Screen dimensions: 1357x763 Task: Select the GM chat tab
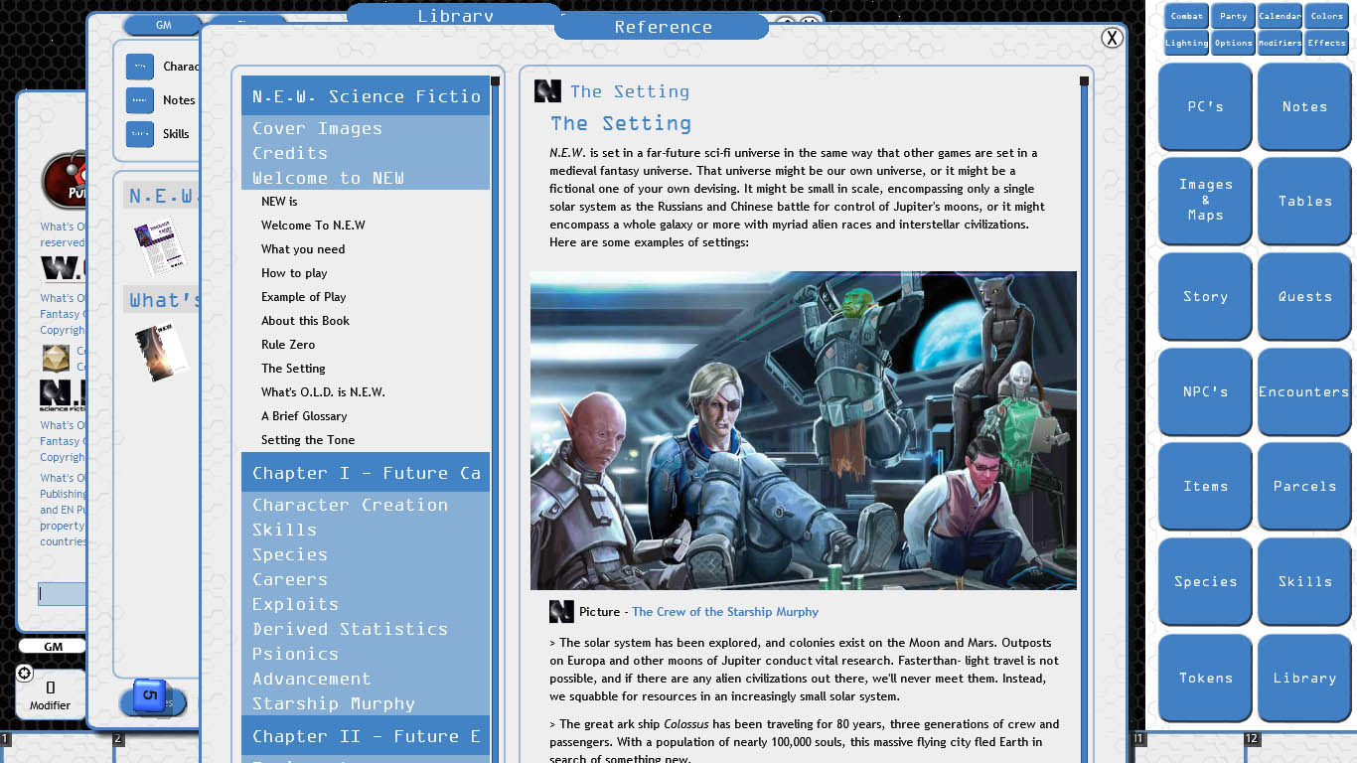click(52, 646)
